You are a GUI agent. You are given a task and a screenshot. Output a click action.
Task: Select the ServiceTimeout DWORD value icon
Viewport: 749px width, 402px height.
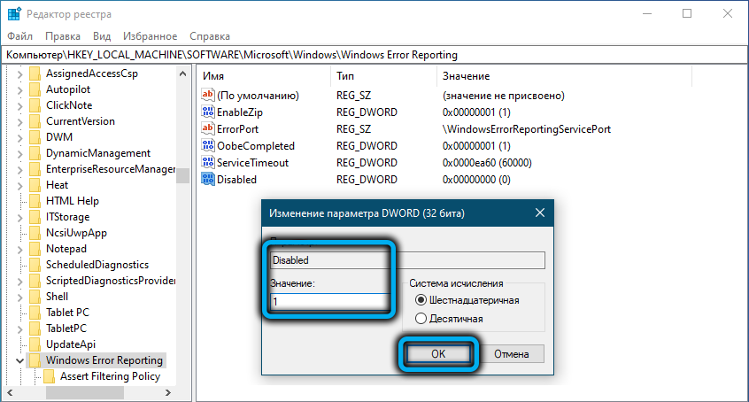pos(209,163)
